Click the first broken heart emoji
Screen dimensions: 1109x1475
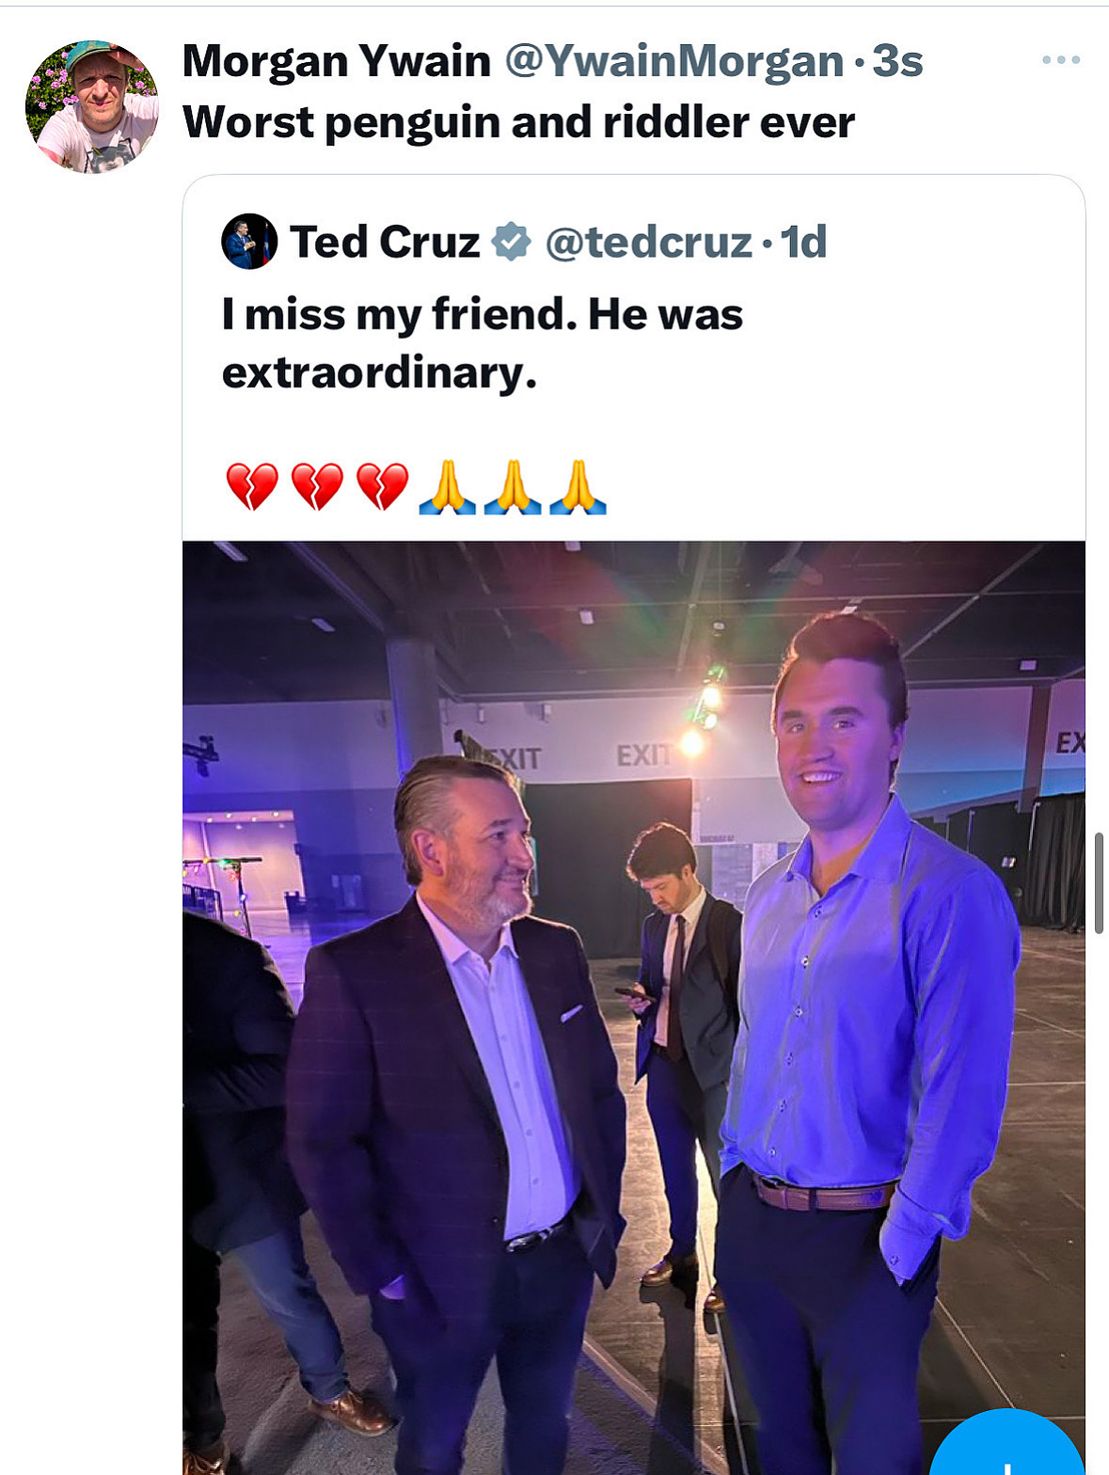(x=252, y=486)
